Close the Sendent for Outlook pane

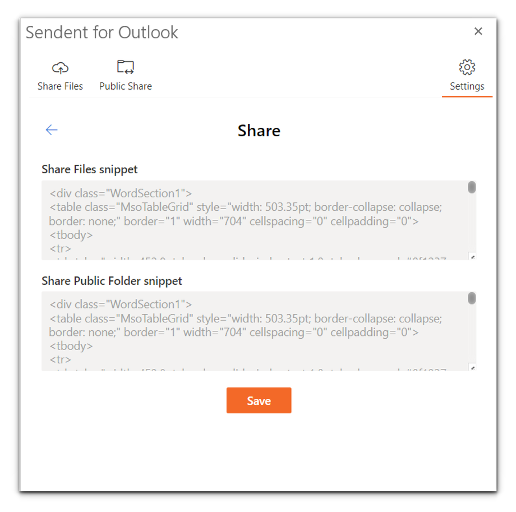click(x=478, y=31)
